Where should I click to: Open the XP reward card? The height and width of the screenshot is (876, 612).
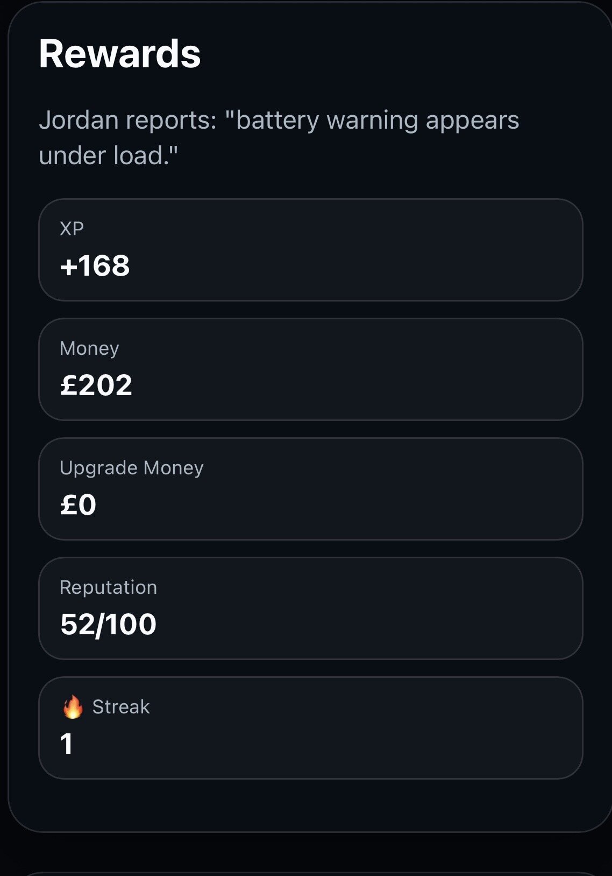pyautogui.click(x=311, y=250)
